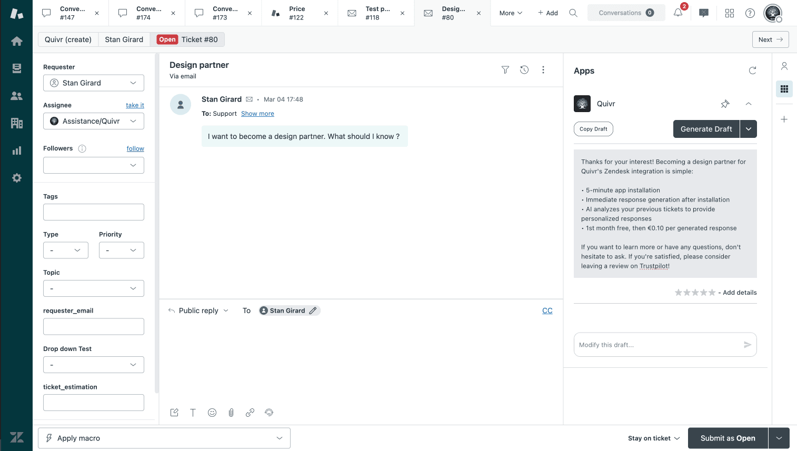Open Reporting bar chart icon
The image size is (797, 451).
(x=17, y=151)
